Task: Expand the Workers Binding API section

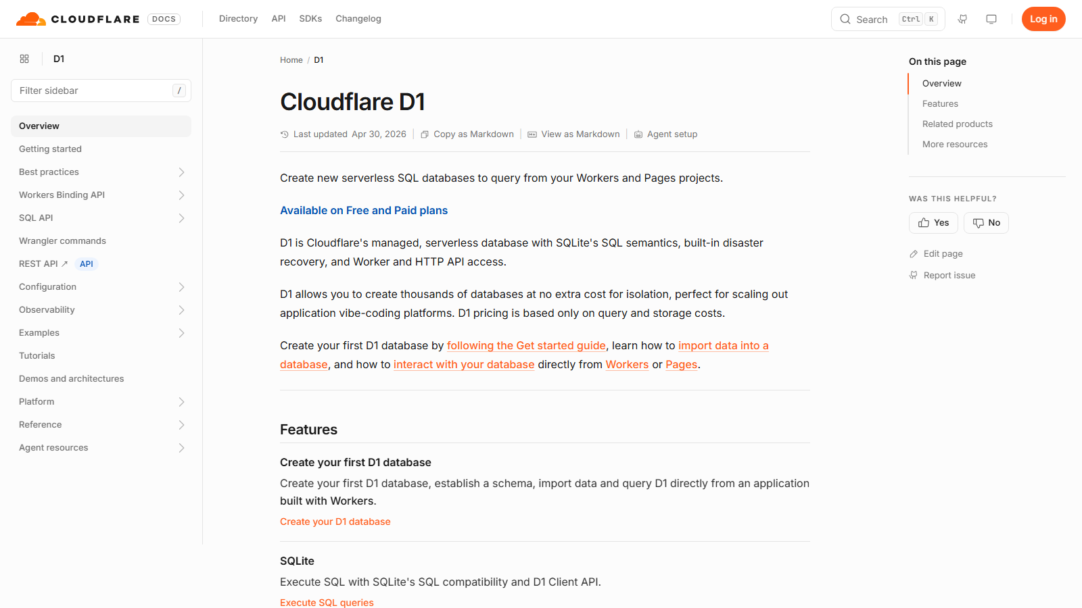Action: [181, 195]
